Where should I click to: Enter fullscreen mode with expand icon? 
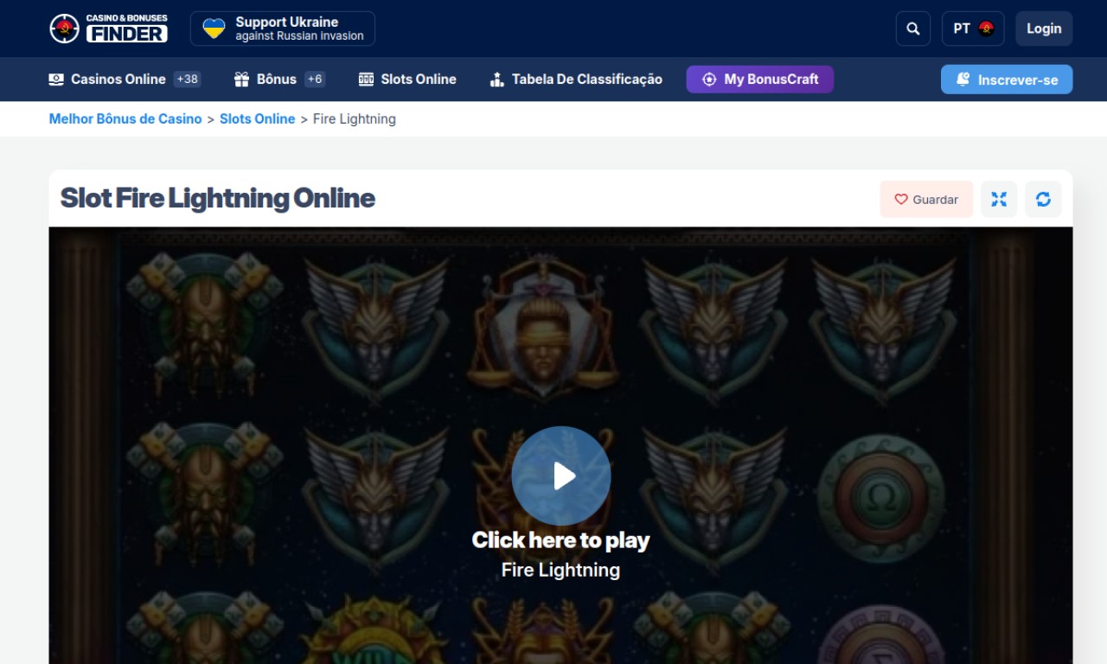pyautogui.click(x=999, y=200)
